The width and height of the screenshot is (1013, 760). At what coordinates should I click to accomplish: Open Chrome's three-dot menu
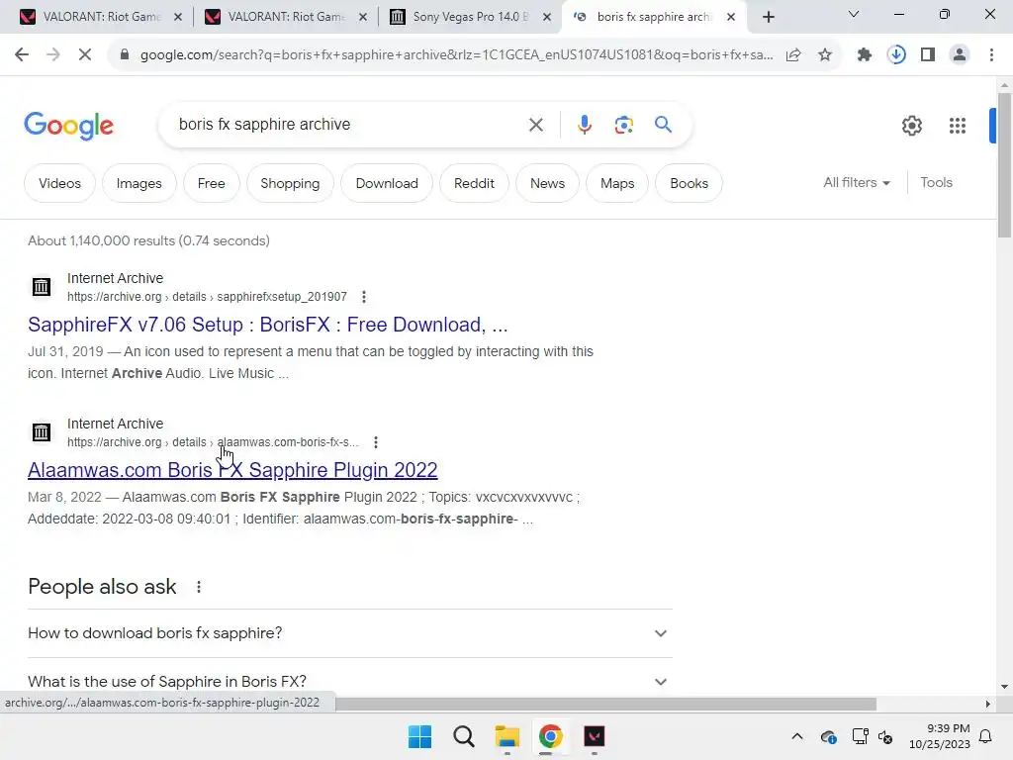[991, 55]
